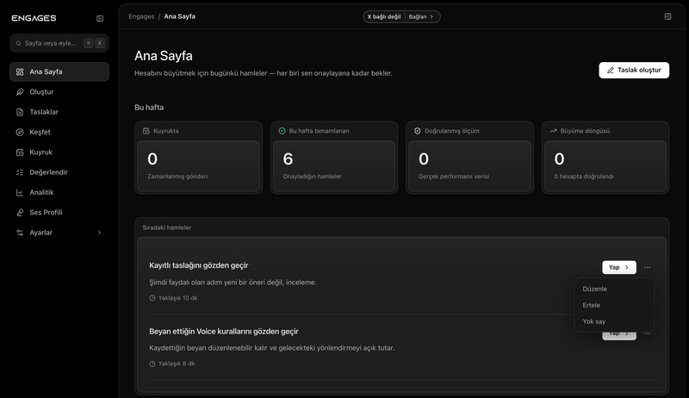689x398 pixels.
Task: Click the Doğrulanmış ölçüm shield icon
Action: coord(418,131)
